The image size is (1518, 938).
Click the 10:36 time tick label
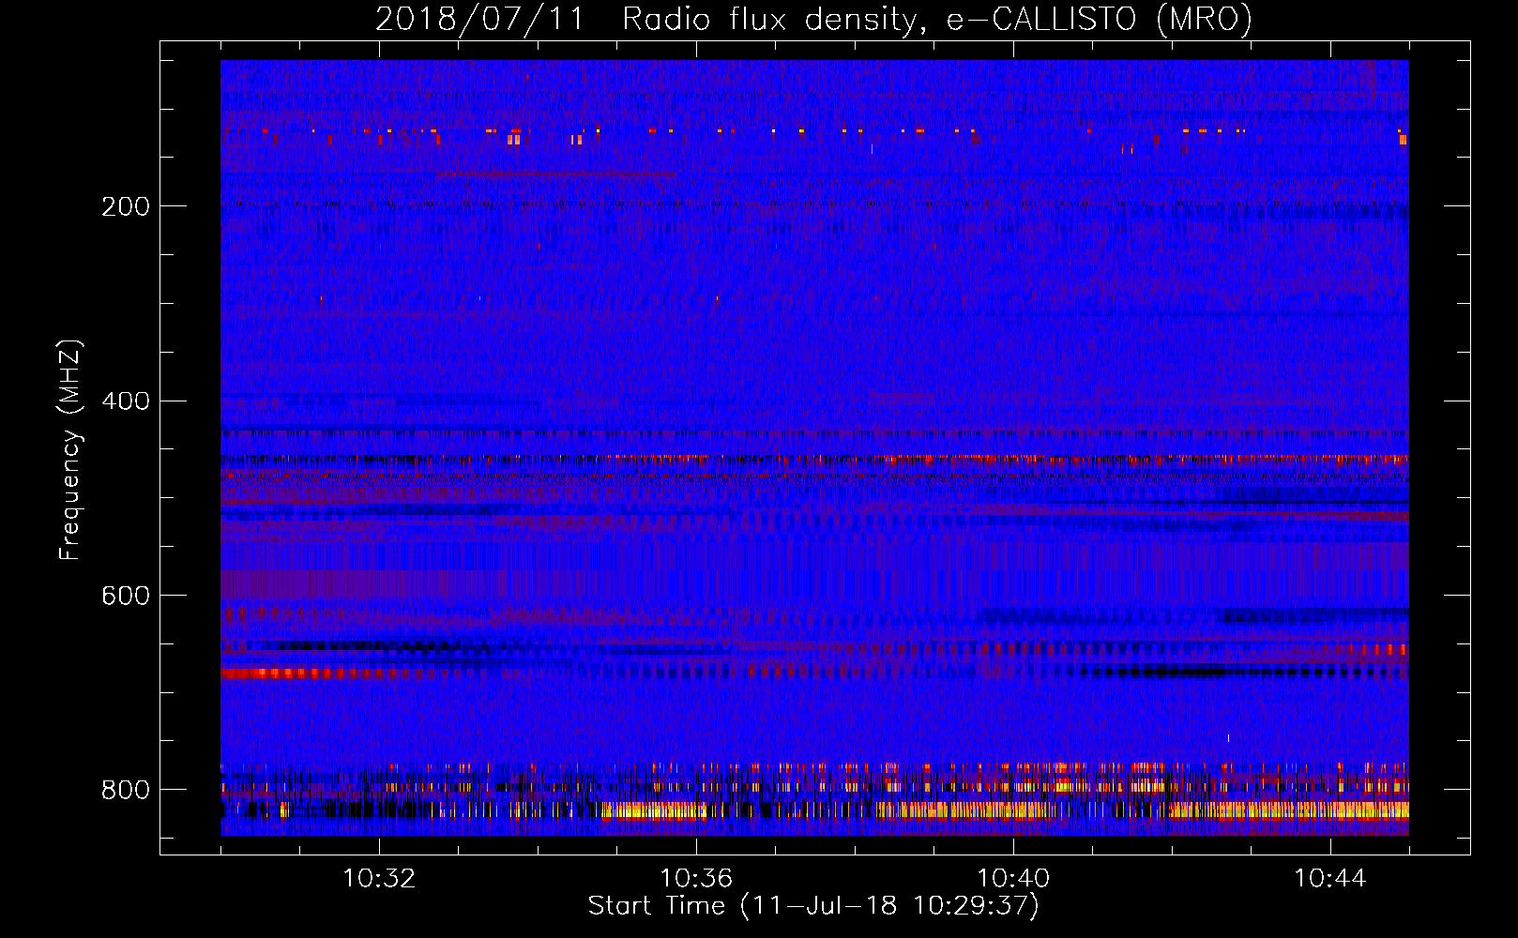tap(696, 879)
